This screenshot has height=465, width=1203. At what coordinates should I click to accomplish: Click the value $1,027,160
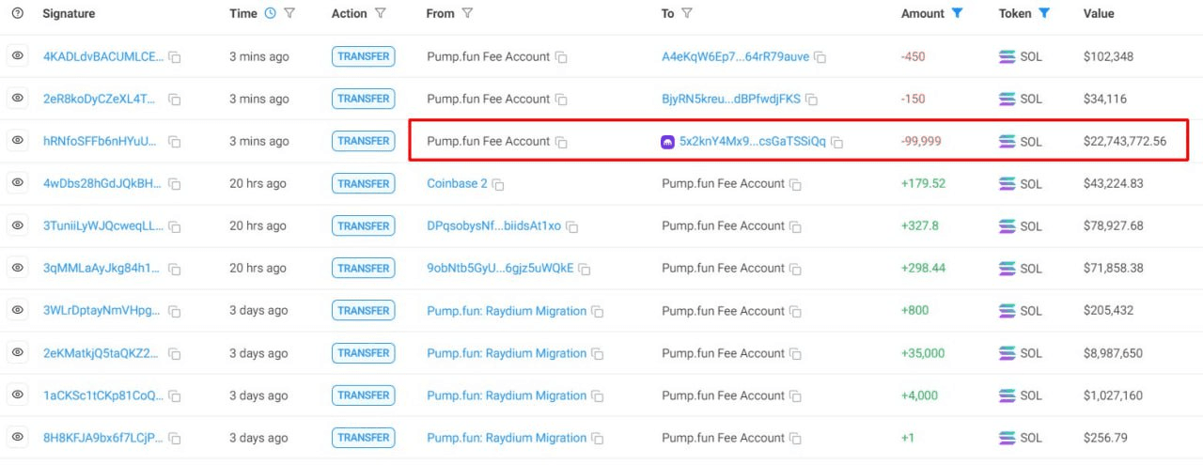(x=1113, y=395)
